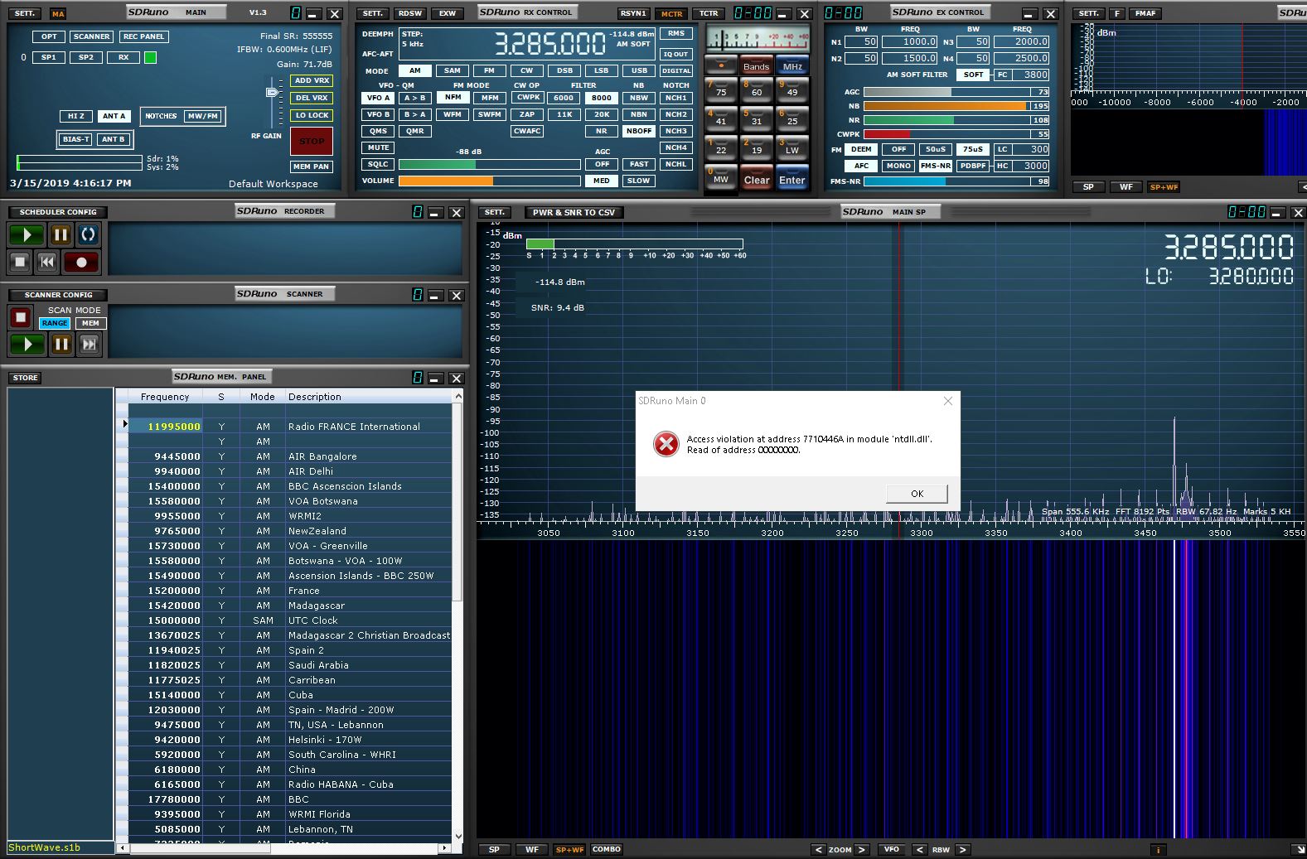Click the RSYN1 button in RX Control
1307x859 pixels.
(633, 13)
